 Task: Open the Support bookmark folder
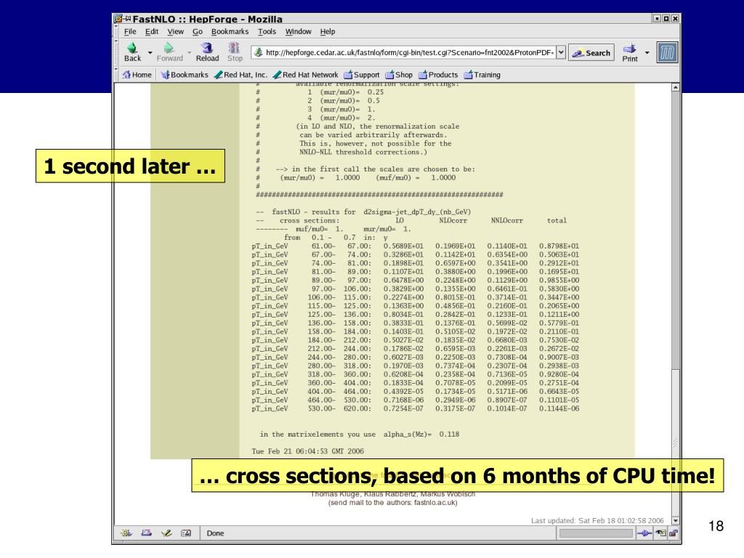click(x=362, y=75)
